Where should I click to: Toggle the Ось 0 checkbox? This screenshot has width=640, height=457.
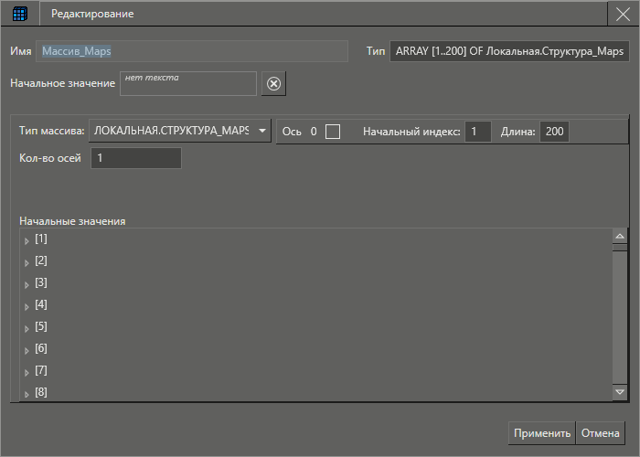click(x=333, y=132)
